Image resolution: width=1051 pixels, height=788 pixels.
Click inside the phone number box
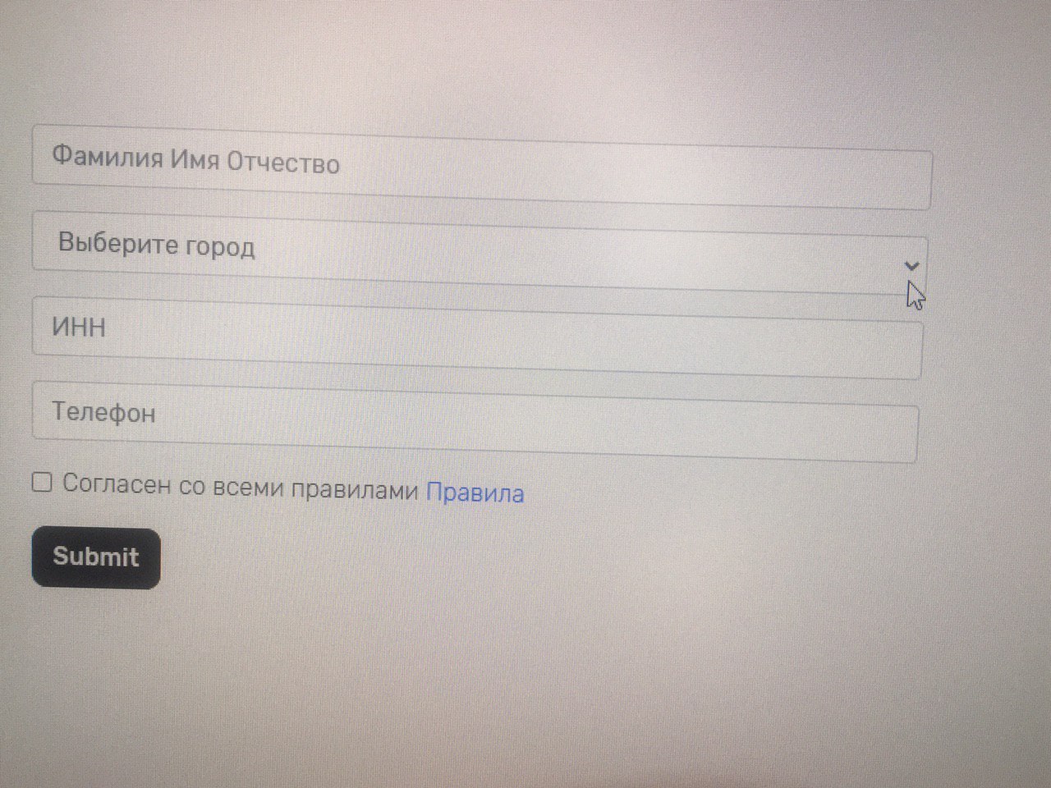475,422
